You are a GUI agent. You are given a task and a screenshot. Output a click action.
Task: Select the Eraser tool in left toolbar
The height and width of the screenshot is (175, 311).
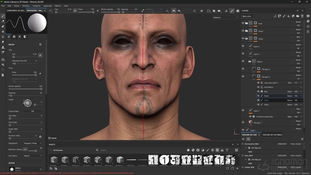click(3, 21)
